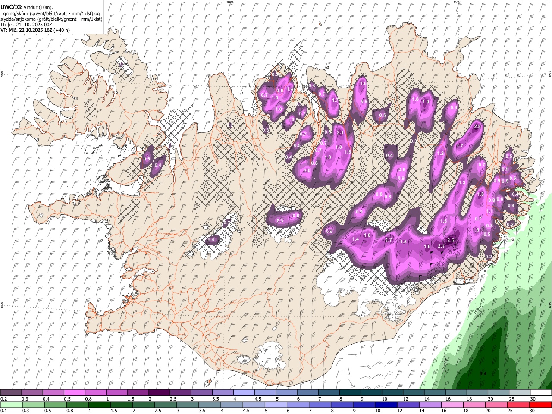Select the red-pink swatch between 25 and 30
Viewport: 552px width, 414px height.
coord(518,405)
